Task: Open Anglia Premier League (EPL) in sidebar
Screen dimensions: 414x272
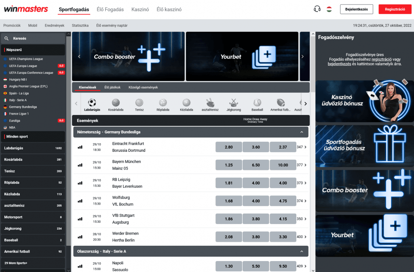Action: point(28,86)
